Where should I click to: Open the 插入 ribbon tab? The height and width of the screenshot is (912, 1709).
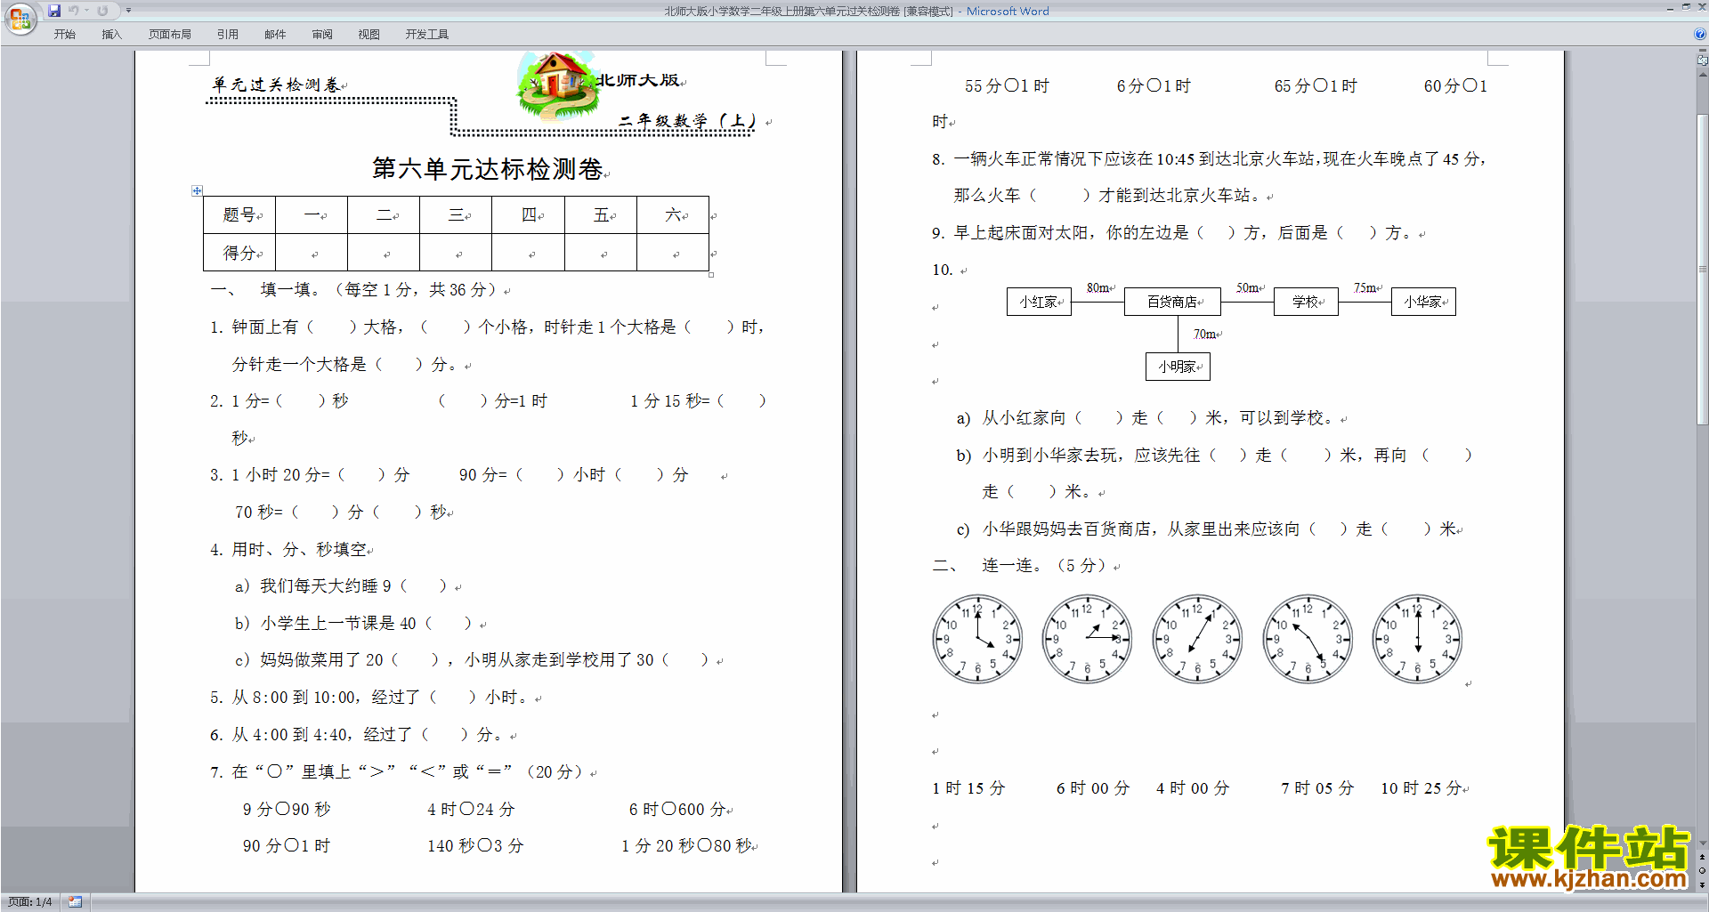coord(111,35)
